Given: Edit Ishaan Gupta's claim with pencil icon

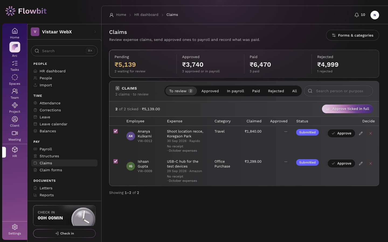Looking at the screenshot, I should tap(361, 163).
